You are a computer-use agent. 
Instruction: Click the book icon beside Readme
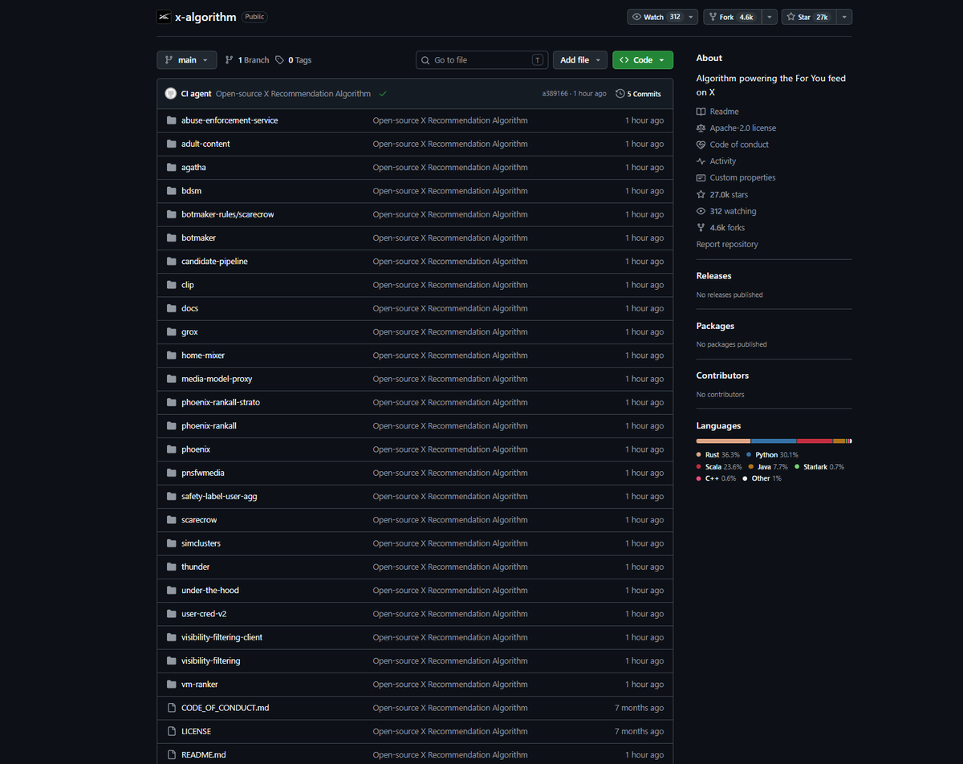point(701,112)
